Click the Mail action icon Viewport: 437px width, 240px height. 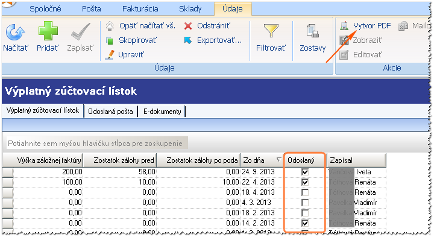pos(403,26)
